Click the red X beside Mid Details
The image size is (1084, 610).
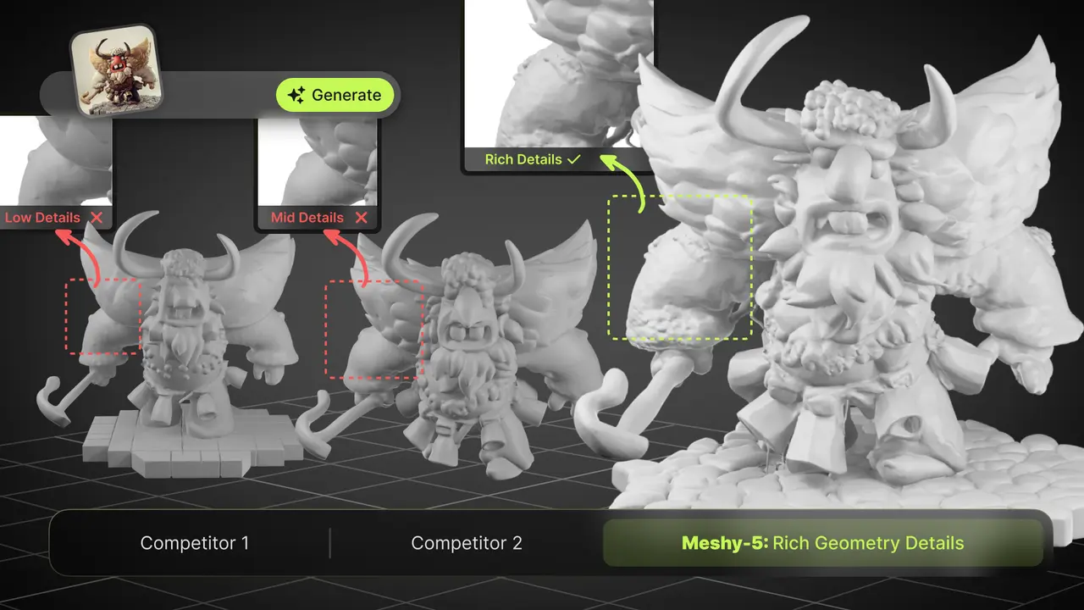click(x=362, y=218)
